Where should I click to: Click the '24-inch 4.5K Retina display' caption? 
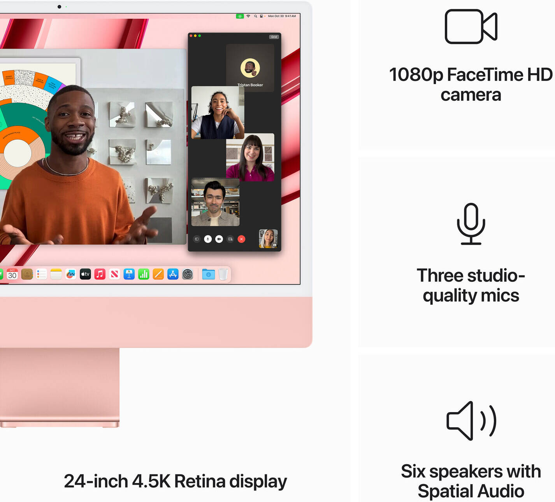coord(175,481)
